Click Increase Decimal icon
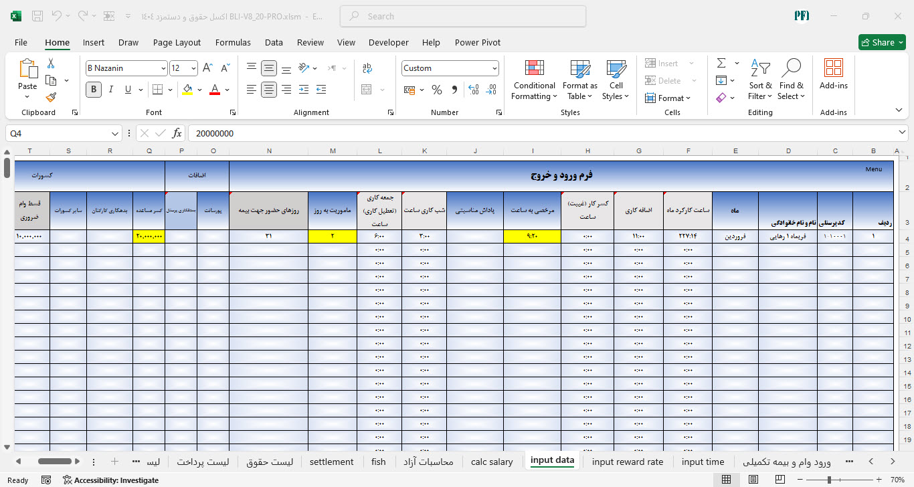The width and height of the screenshot is (914, 487). coord(474,90)
